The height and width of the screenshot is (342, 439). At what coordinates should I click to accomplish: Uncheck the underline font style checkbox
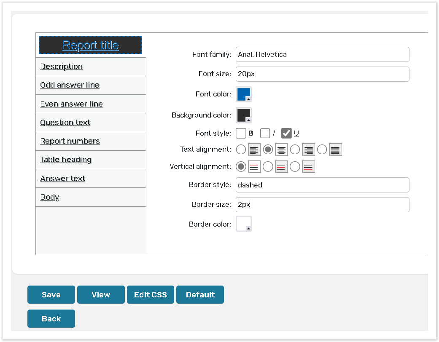[x=286, y=134]
